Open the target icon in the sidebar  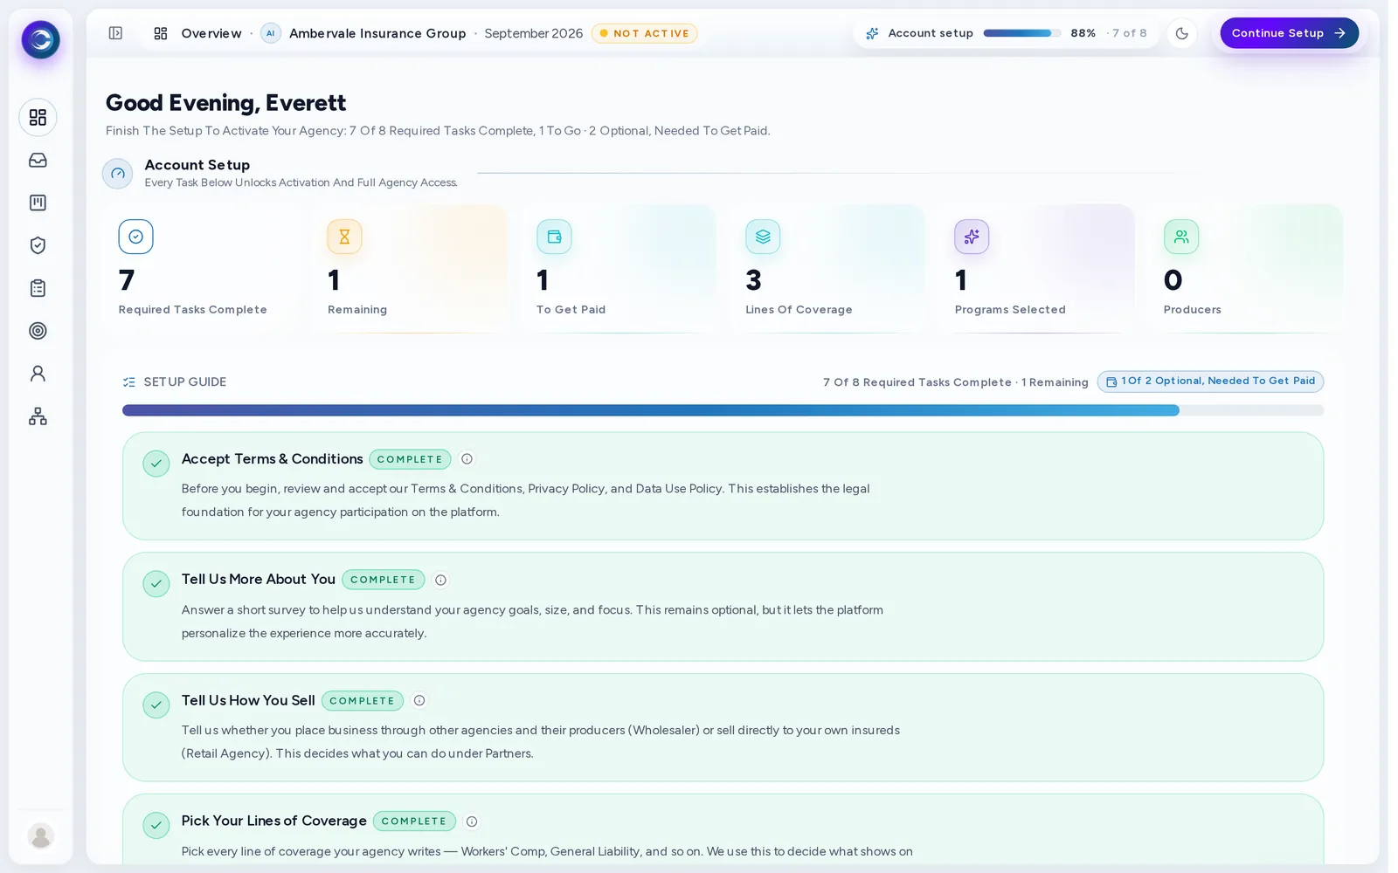pos(38,331)
